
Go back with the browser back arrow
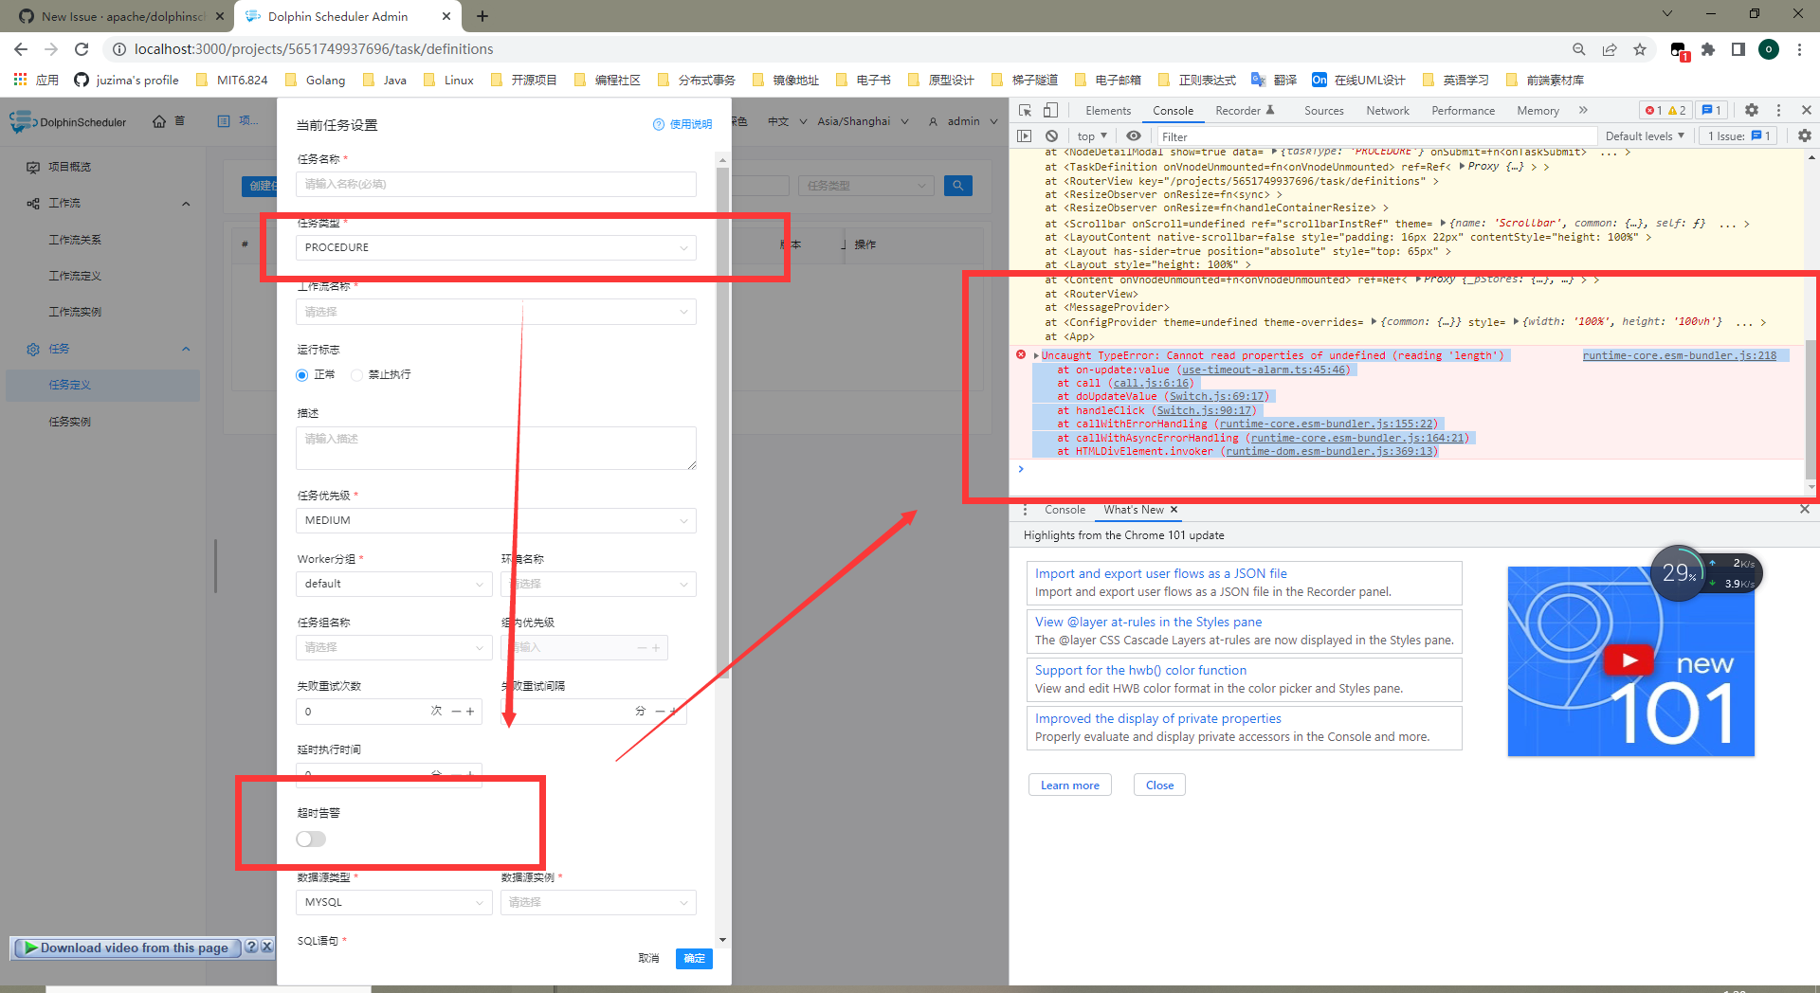[x=21, y=49]
